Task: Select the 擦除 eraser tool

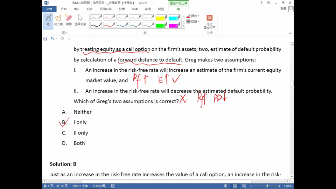Action: (x=69, y=21)
